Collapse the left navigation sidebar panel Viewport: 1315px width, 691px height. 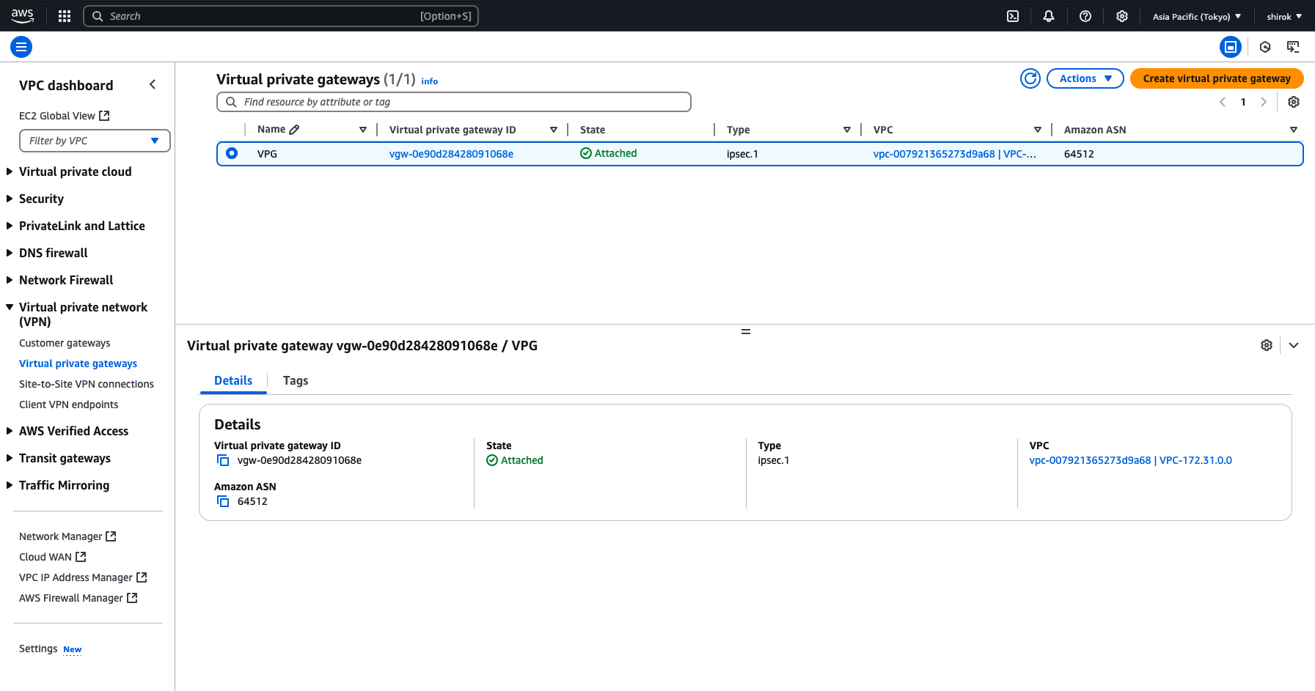point(153,84)
